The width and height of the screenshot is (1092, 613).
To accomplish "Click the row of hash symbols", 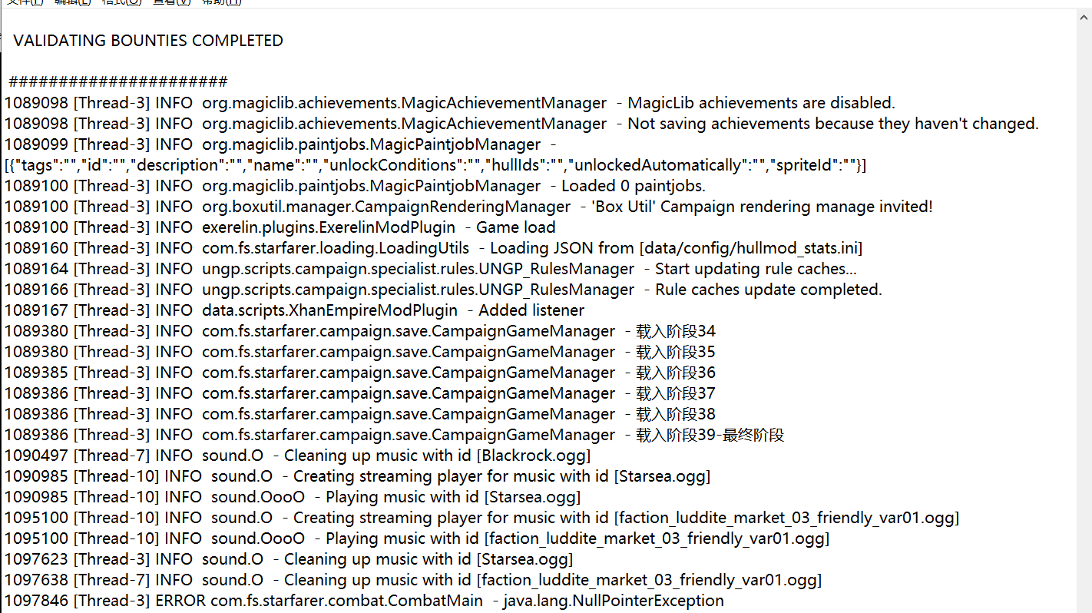I will click(x=118, y=82).
